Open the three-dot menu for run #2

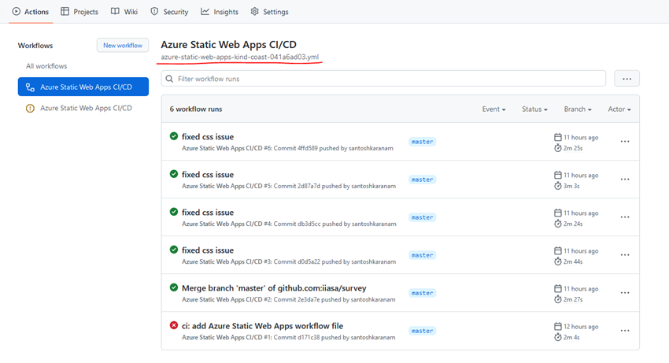(625, 293)
